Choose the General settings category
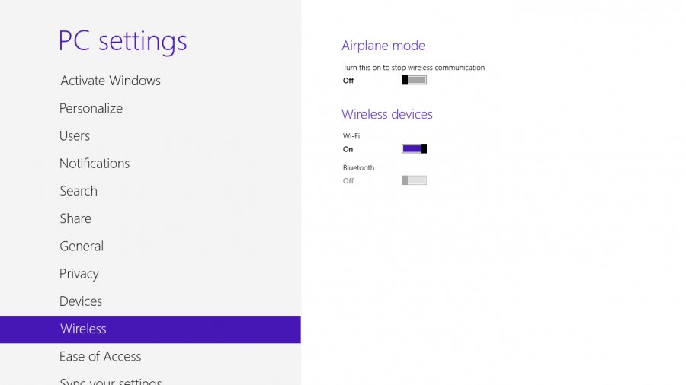686x385 pixels. pos(82,246)
